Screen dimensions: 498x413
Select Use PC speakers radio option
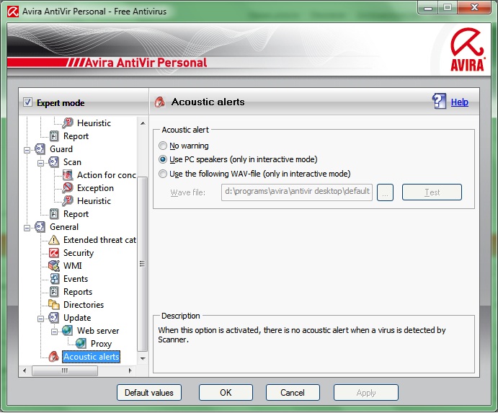point(163,159)
